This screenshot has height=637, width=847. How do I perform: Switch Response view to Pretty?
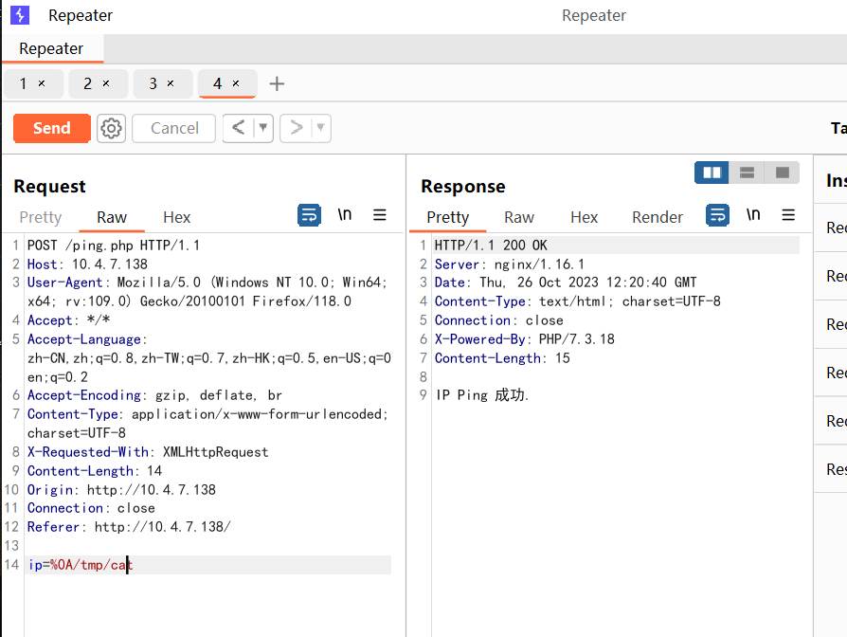click(x=448, y=217)
